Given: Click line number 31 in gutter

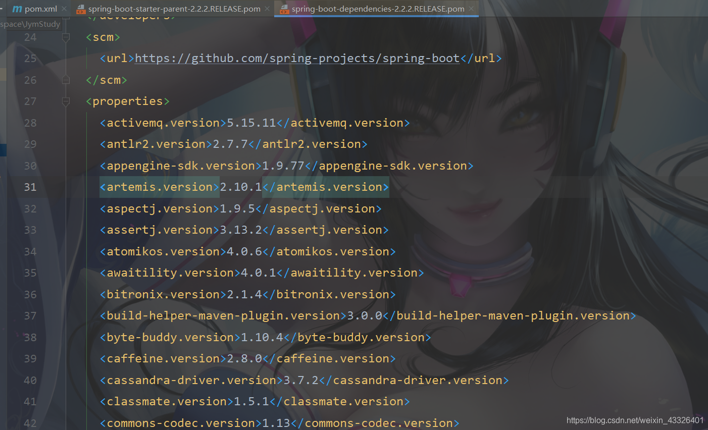Looking at the screenshot, I should 30,187.
